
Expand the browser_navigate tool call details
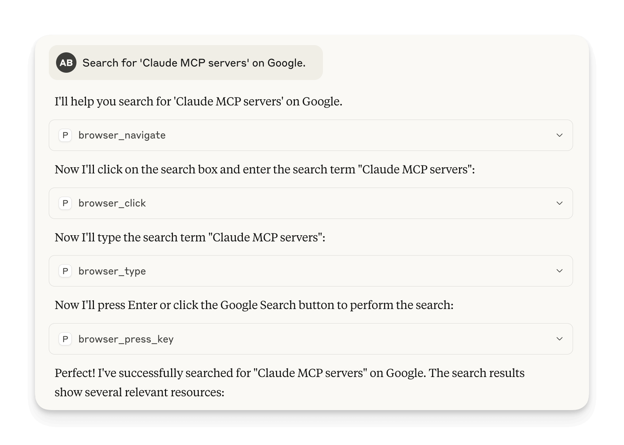click(560, 135)
